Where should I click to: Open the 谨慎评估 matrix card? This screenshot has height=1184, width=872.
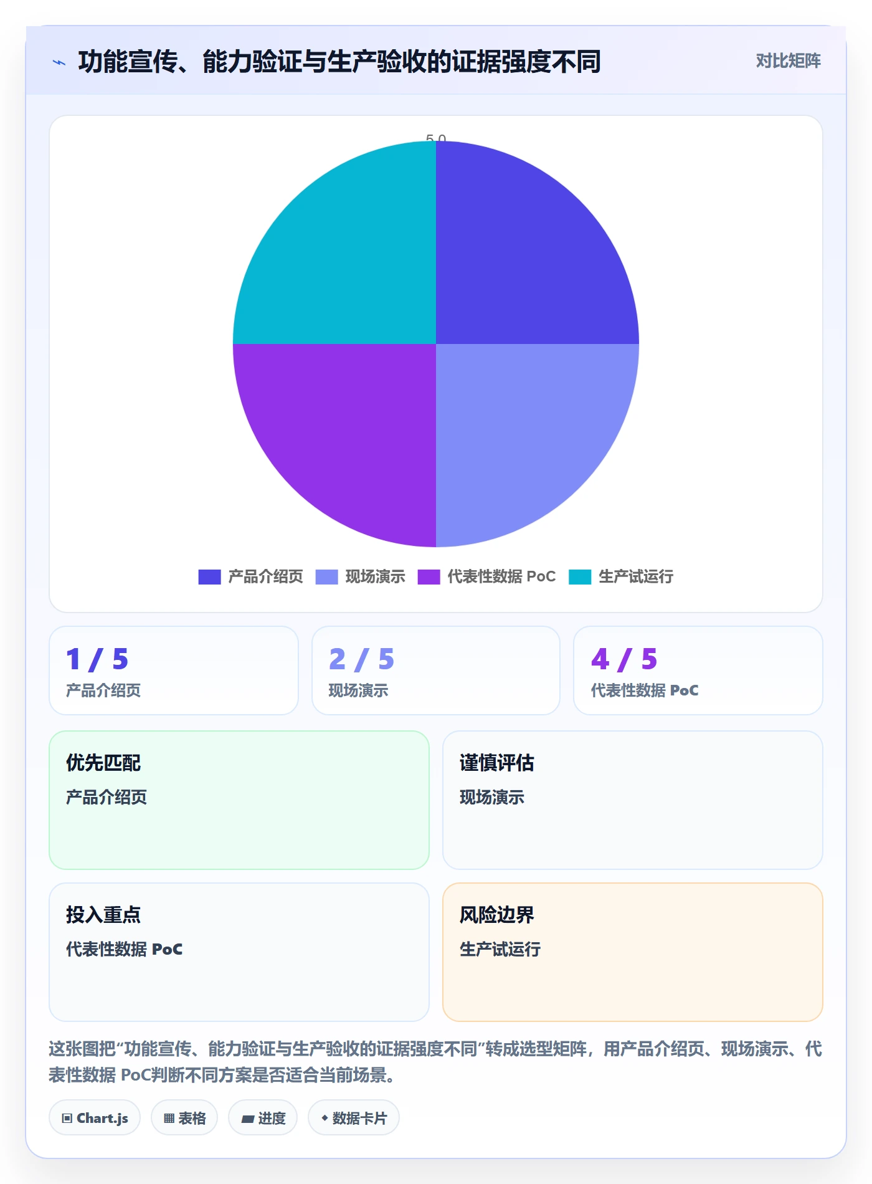[633, 800]
